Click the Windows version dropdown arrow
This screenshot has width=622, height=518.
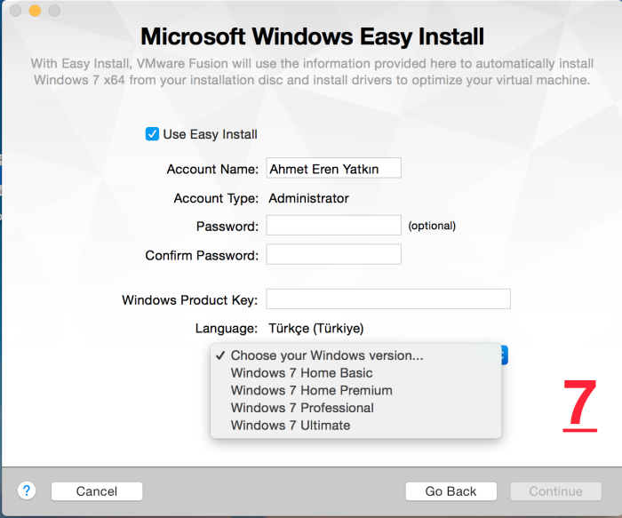pos(504,355)
